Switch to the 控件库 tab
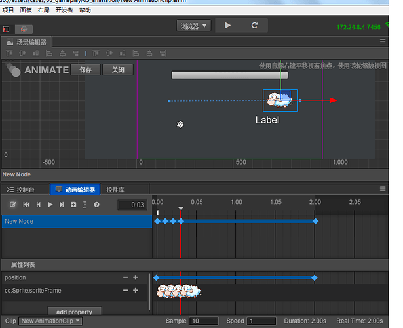Image resolution: width=403 pixels, height=328 pixels. tap(115, 190)
